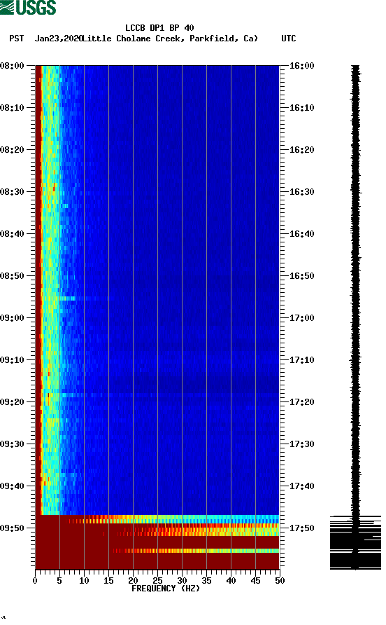
Task: Click the 17:10 UTC time label
Action: 301,360
